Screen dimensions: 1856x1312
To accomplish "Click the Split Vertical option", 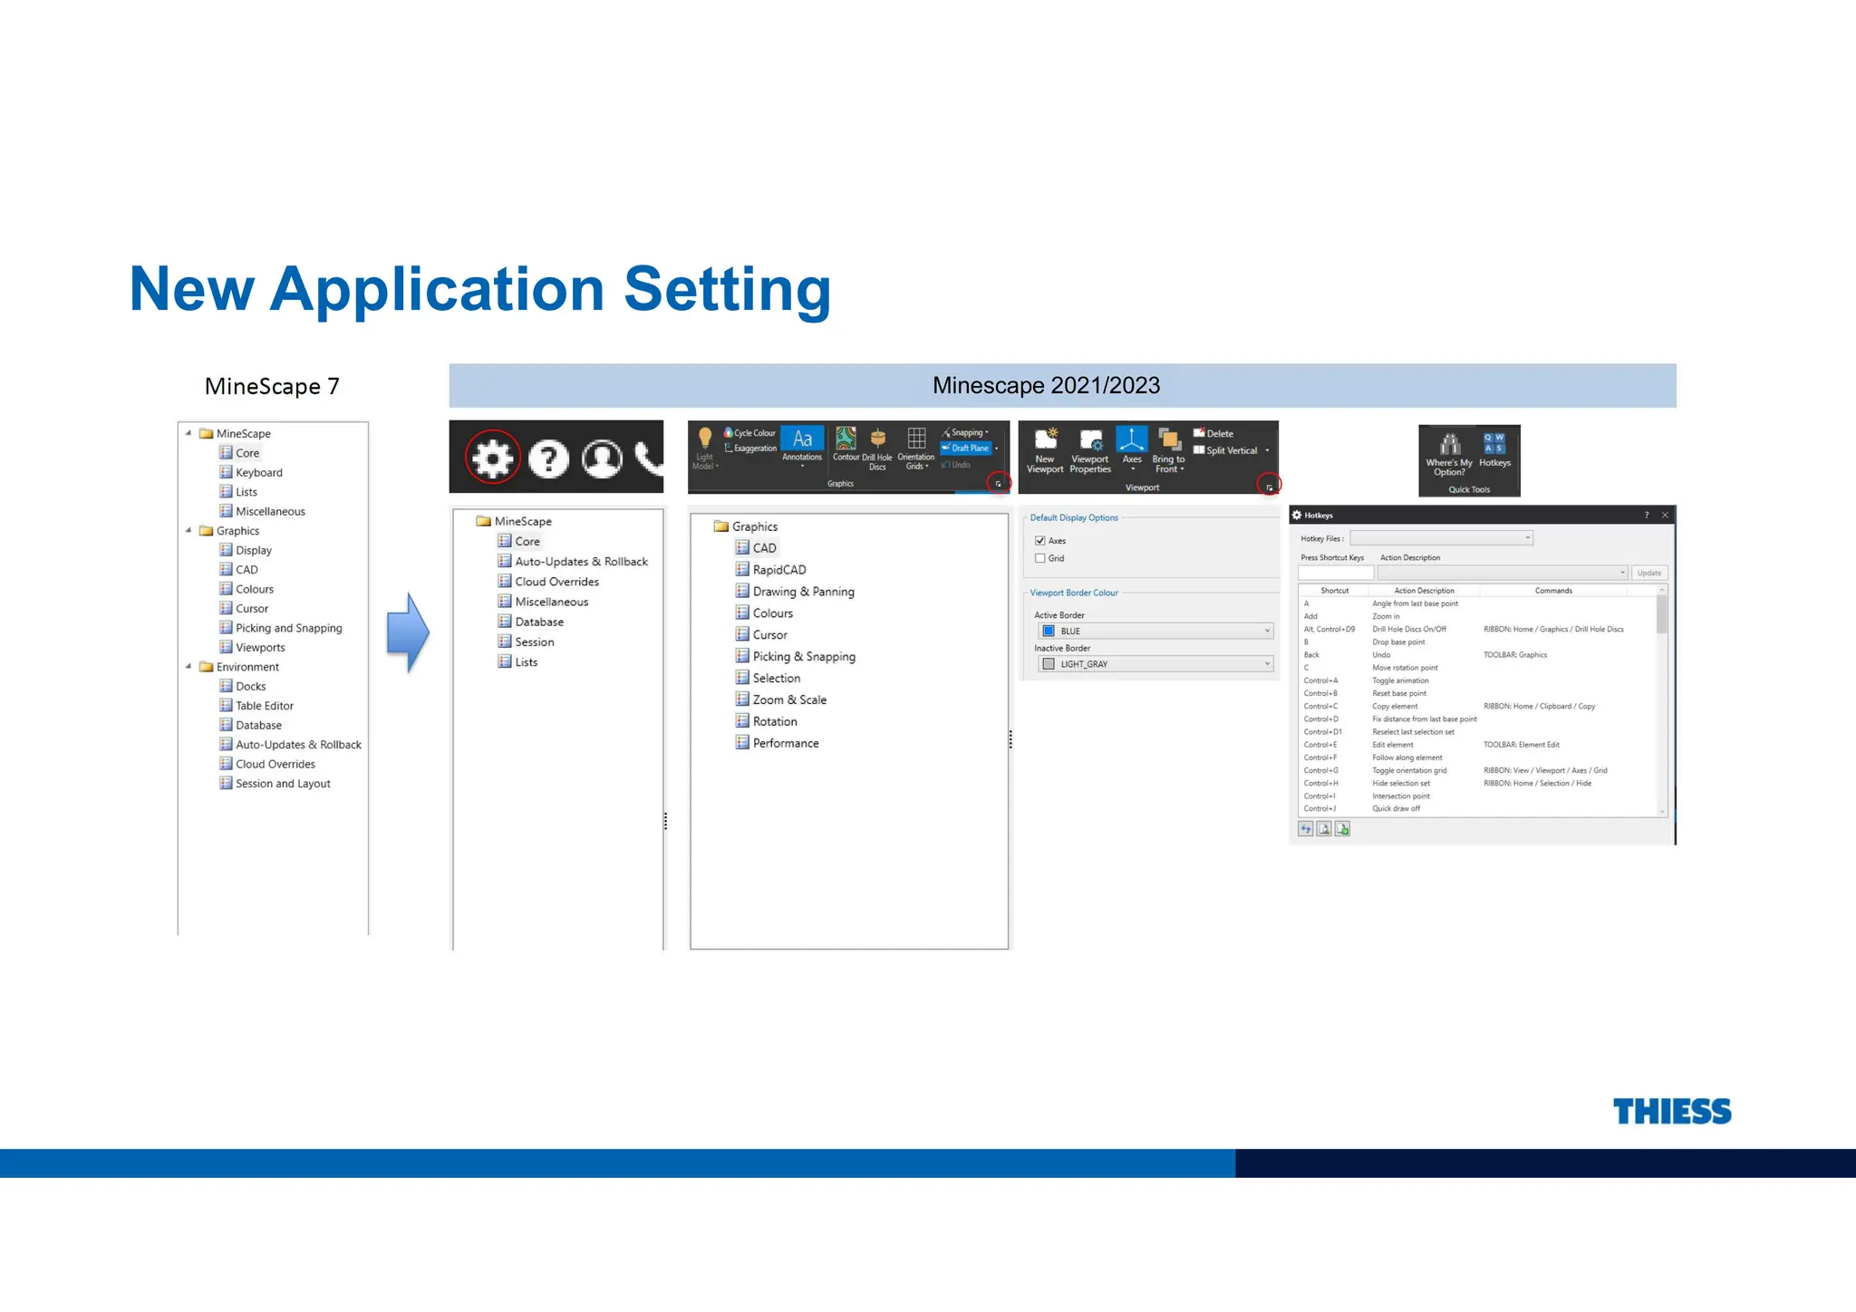I will (1231, 450).
